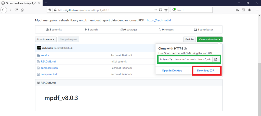261x116 pixels.
Task: Open the https://rachmat.id link
Action: pos(159,20)
